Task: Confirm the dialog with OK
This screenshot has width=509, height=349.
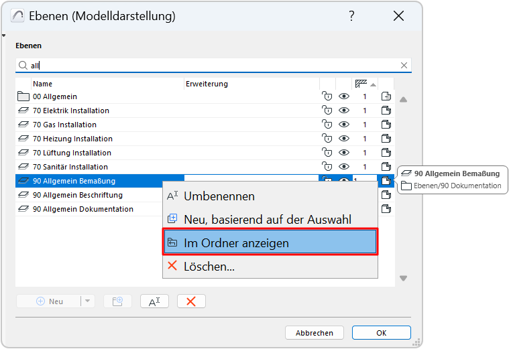Action: (381, 333)
